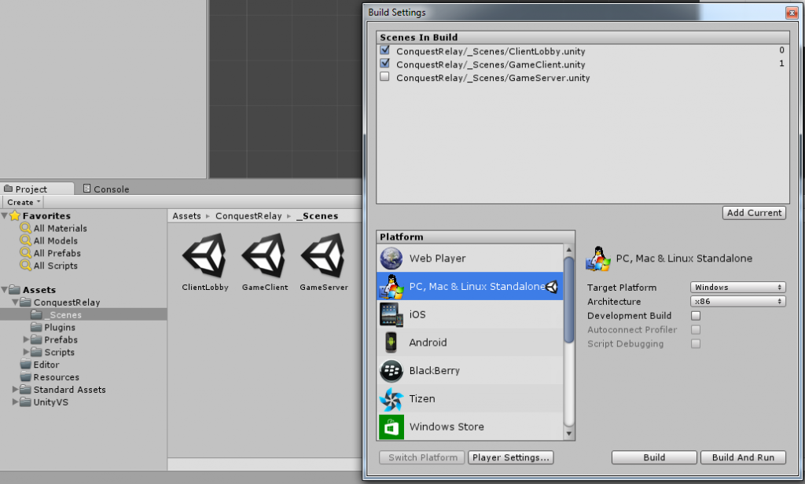Select the GameServer scene asset icon
The image size is (805, 484).
coord(323,256)
